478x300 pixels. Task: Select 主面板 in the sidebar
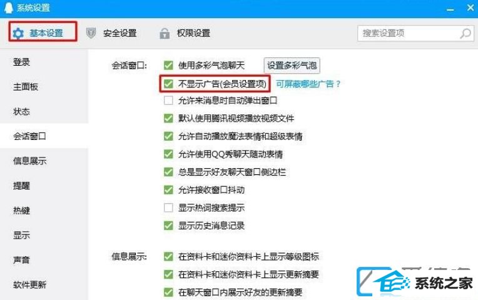tap(26, 87)
